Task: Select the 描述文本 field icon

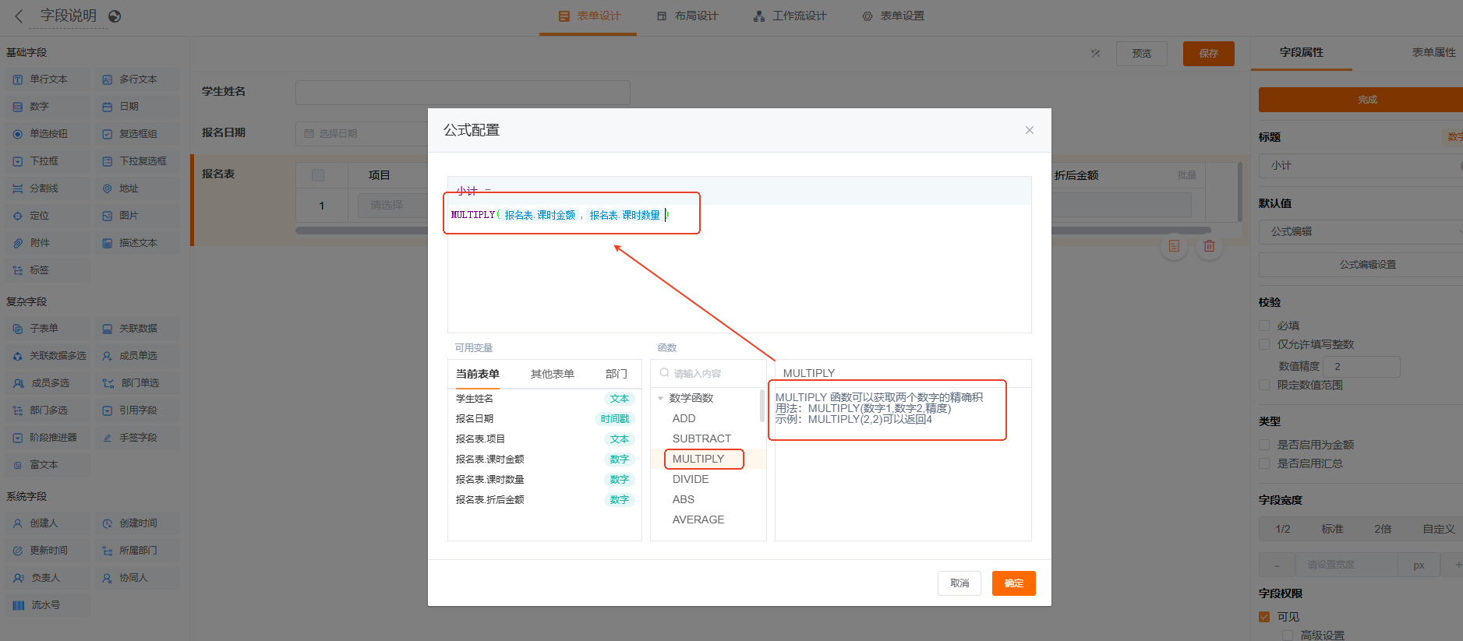Action: pyautogui.click(x=108, y=243)
